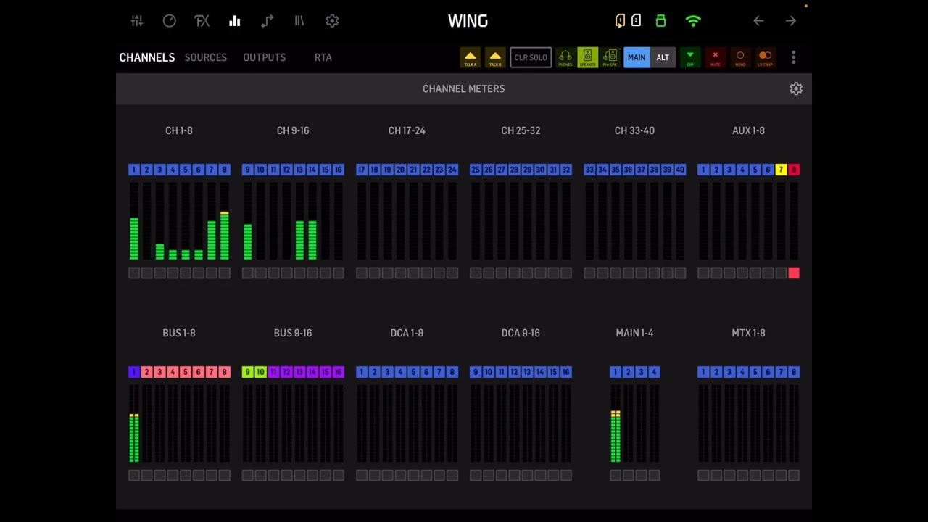
Task: Switch monitor source to MAIN
Action: coord(637,57)
